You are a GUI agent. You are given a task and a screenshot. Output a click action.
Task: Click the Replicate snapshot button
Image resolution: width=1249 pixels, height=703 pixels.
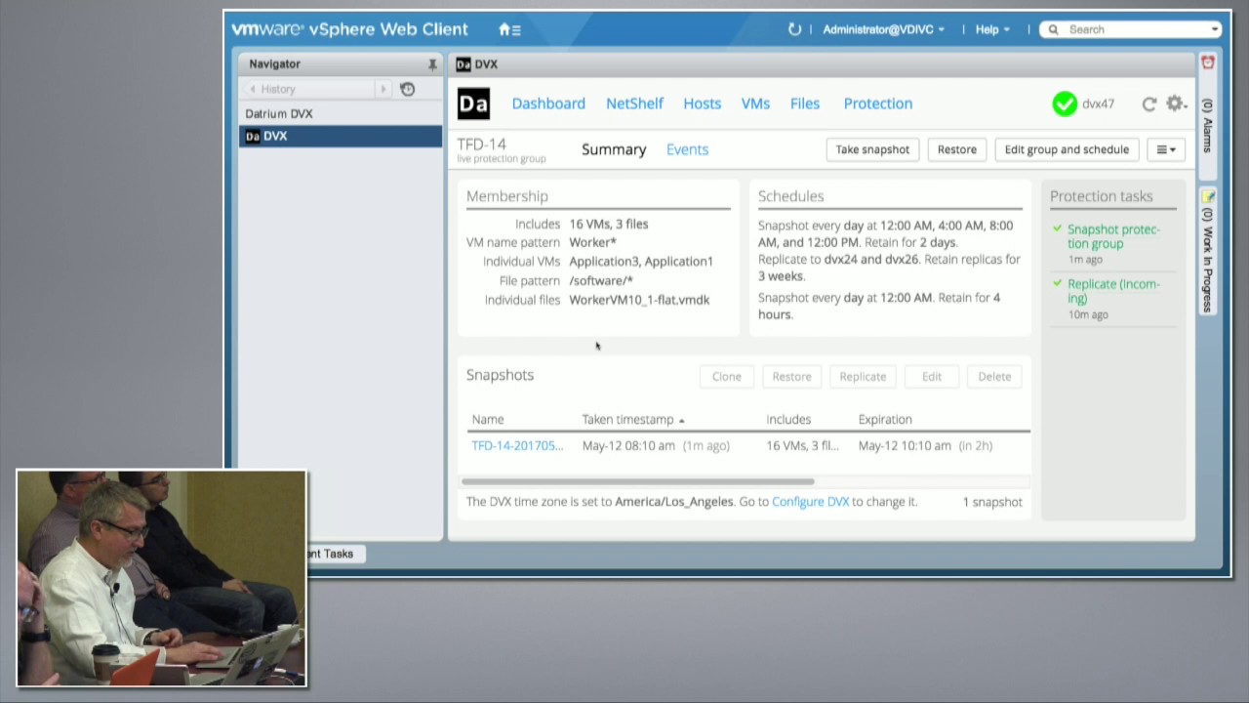point(863,377)
